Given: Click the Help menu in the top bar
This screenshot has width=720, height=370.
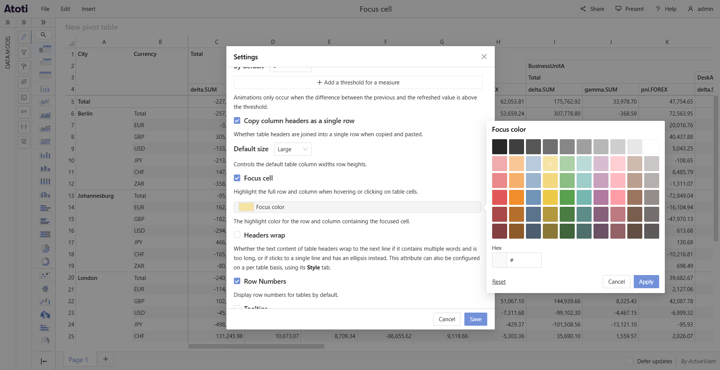Looking at the screenshot, I should click(x=666, y=9).
